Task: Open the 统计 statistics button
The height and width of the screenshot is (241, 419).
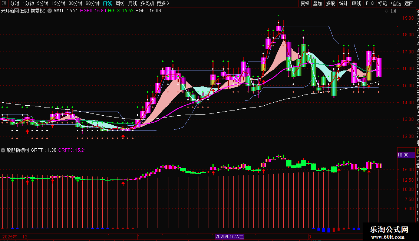Action: point(343,3)
